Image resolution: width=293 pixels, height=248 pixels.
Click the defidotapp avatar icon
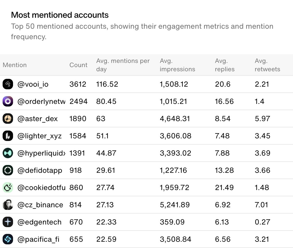[8, 170]
